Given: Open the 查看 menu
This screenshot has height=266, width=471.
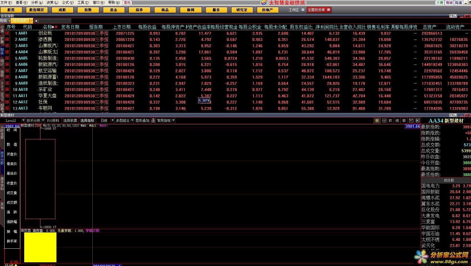Looking at the screenshot, I should (x=22, y=3).
